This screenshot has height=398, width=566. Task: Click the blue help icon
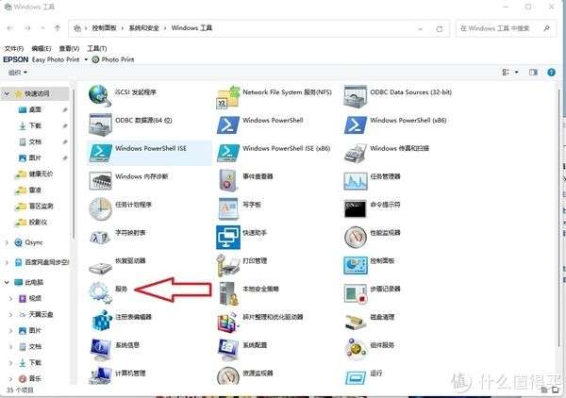(x=551, y=73)
